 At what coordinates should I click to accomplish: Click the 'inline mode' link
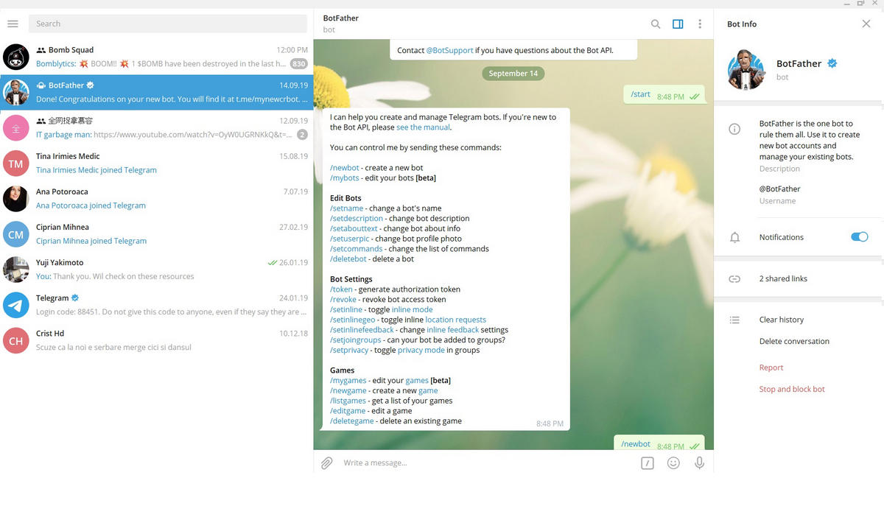tap(413, 309)
